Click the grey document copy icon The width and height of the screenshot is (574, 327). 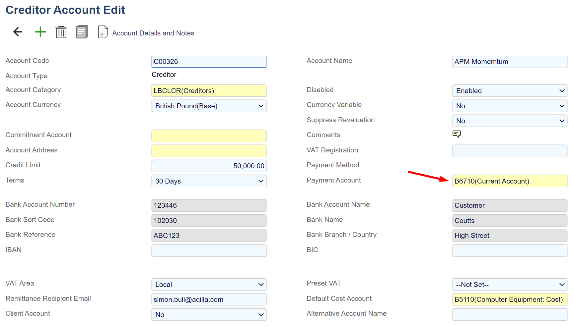[x=82, y=32]
